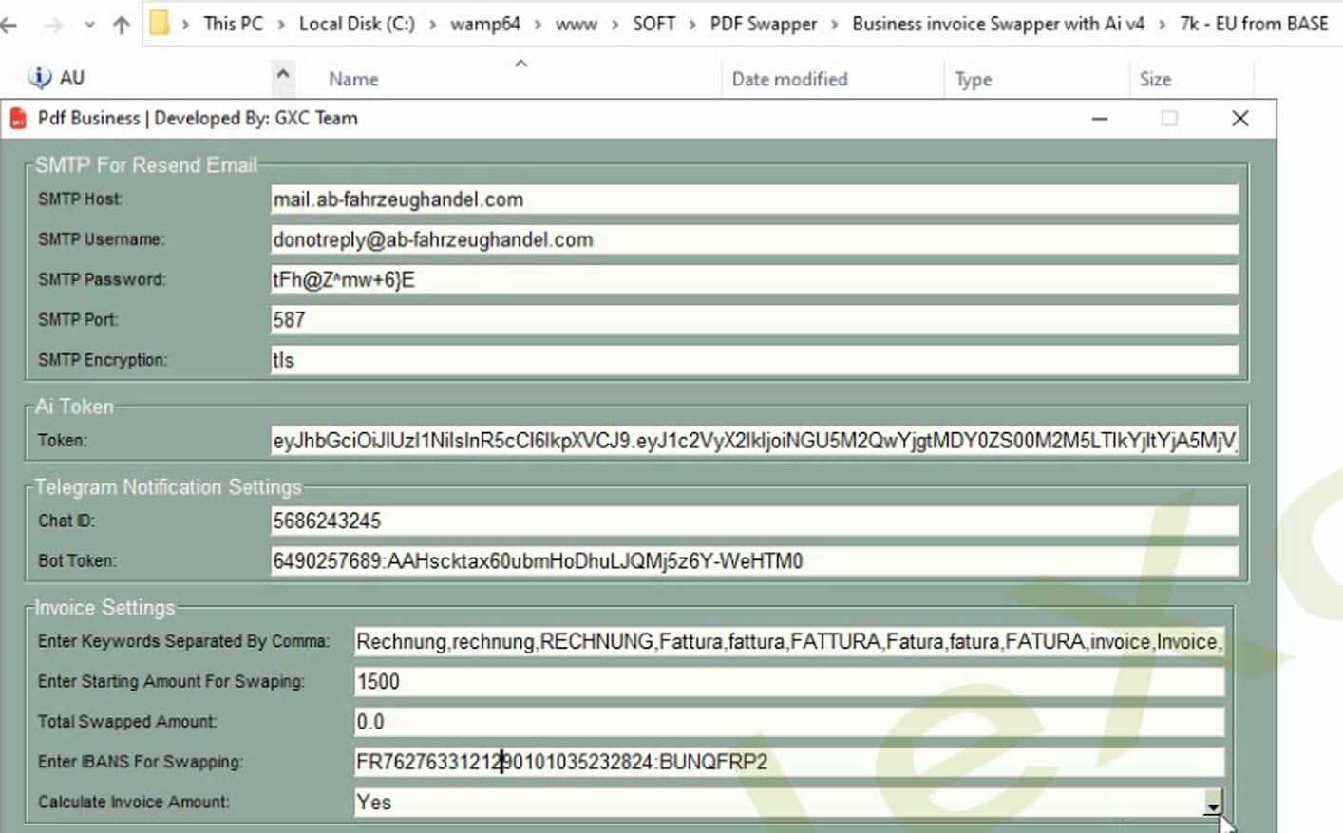Click the Forward navigation arrow

point(52,25)
